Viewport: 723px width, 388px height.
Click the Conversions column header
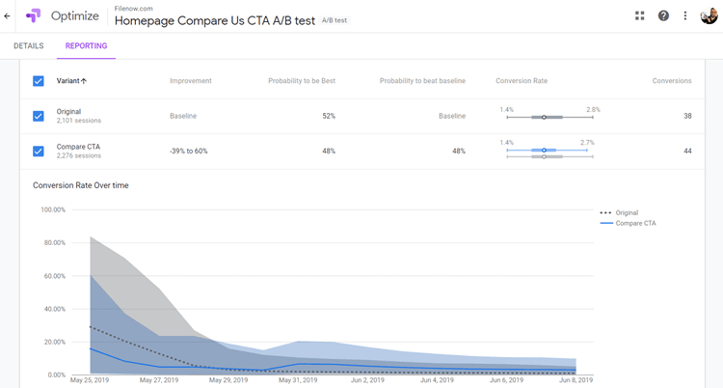coord(671,81)
